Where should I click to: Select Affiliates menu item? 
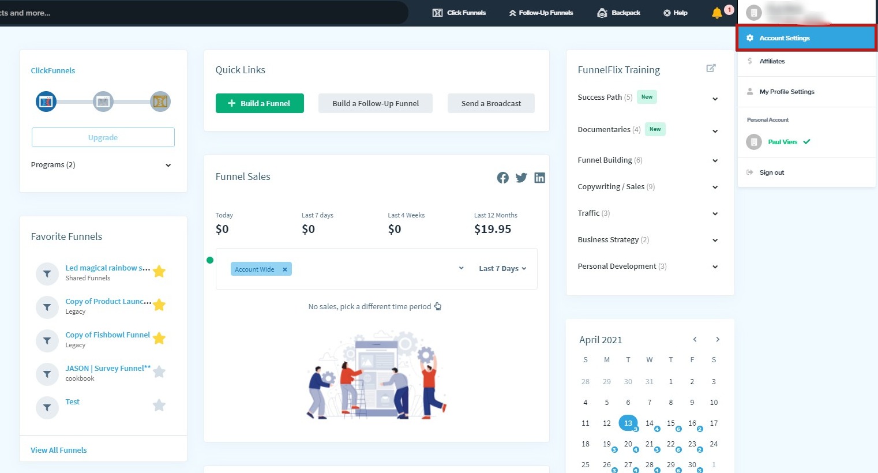point(806,61)
